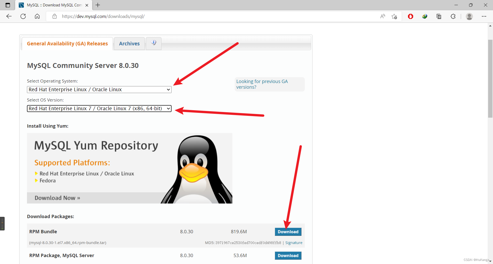This screenshot has width=493, height=264.
Task: Add this page to favorites with the star icon
Action: tap(394, 16)
